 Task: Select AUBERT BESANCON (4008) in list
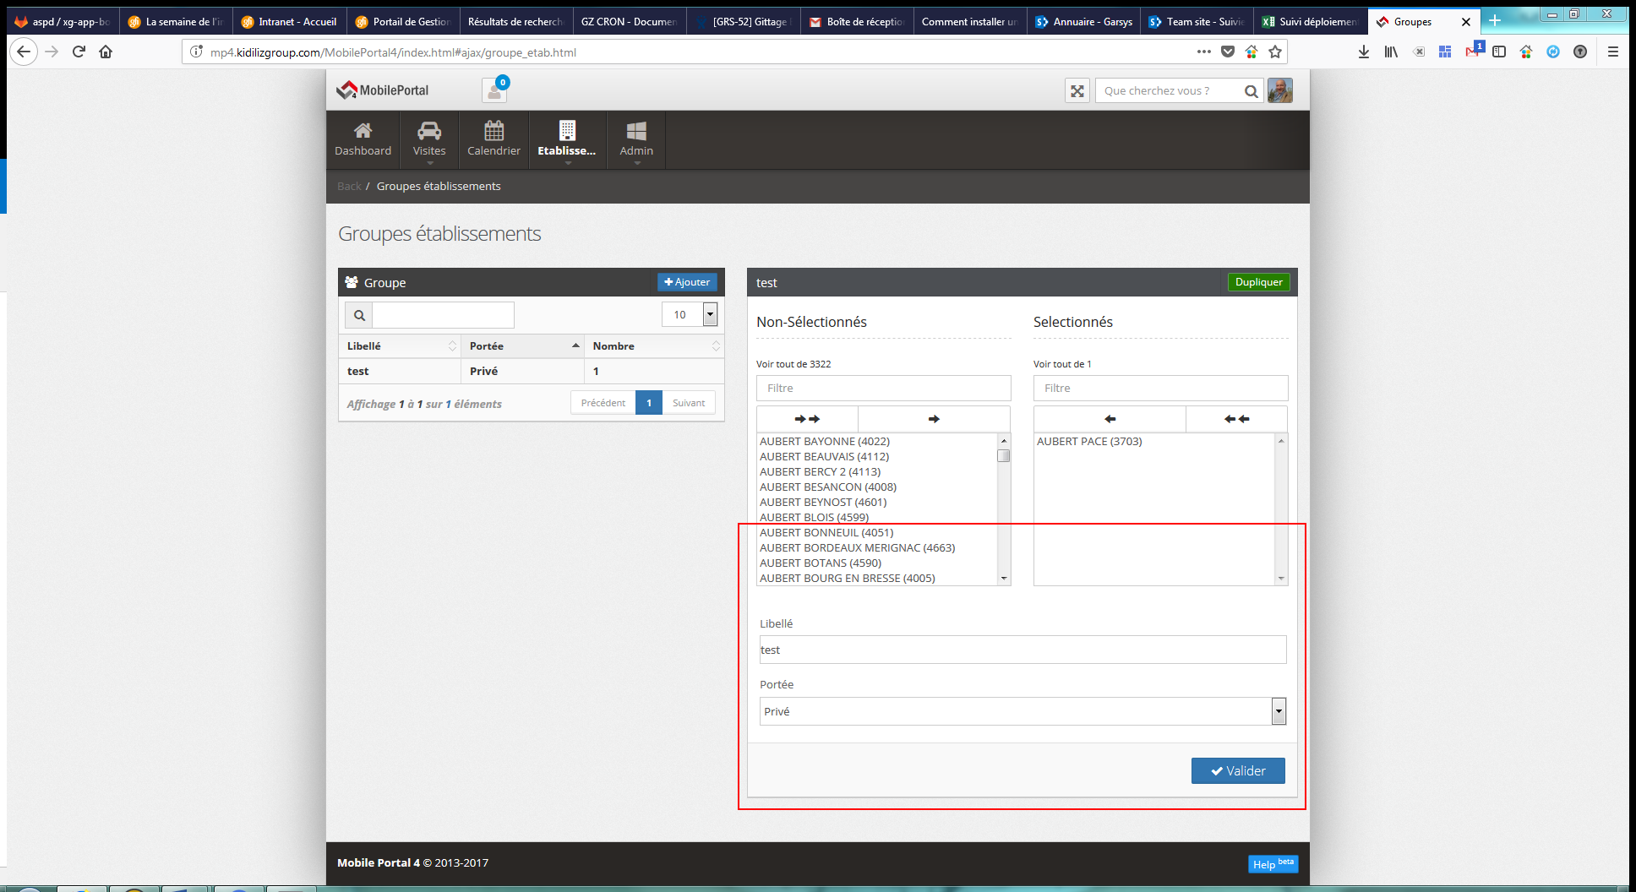(x=828, y=487)
